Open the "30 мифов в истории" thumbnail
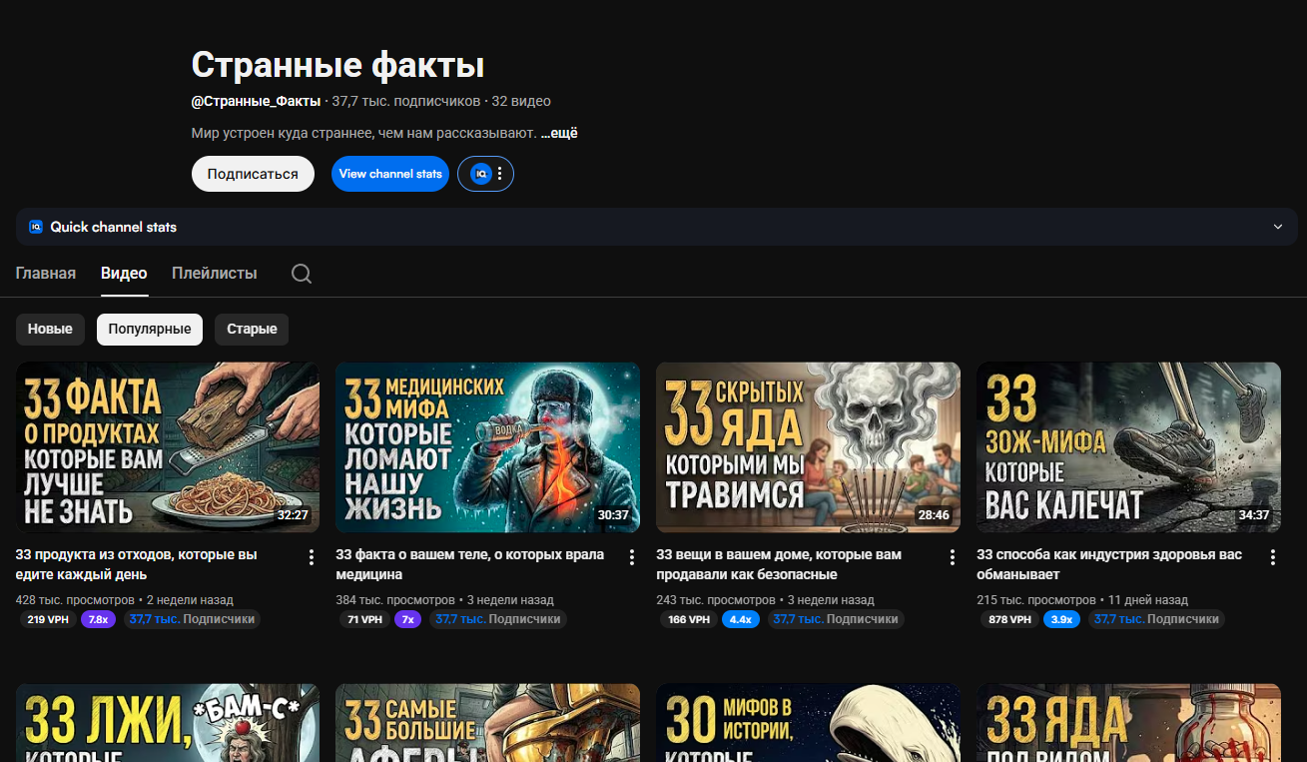This screenshot has width=1307, height=762. point(809,723)
